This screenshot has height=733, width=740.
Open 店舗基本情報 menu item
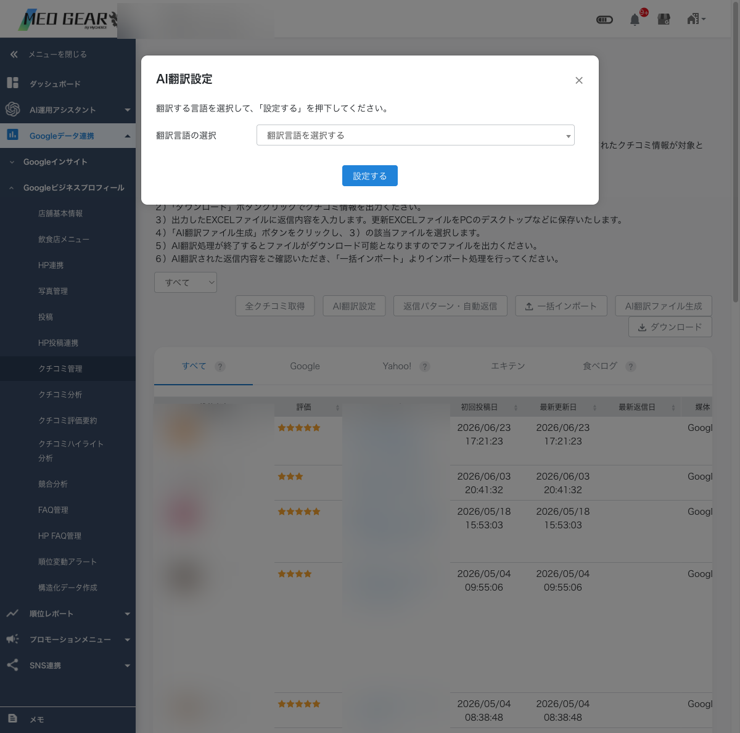pyautogui.click(x=60, y=213)
